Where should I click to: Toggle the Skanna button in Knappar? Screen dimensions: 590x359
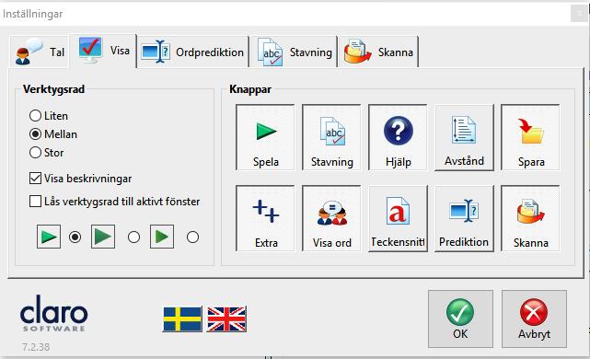click(530, 218)
